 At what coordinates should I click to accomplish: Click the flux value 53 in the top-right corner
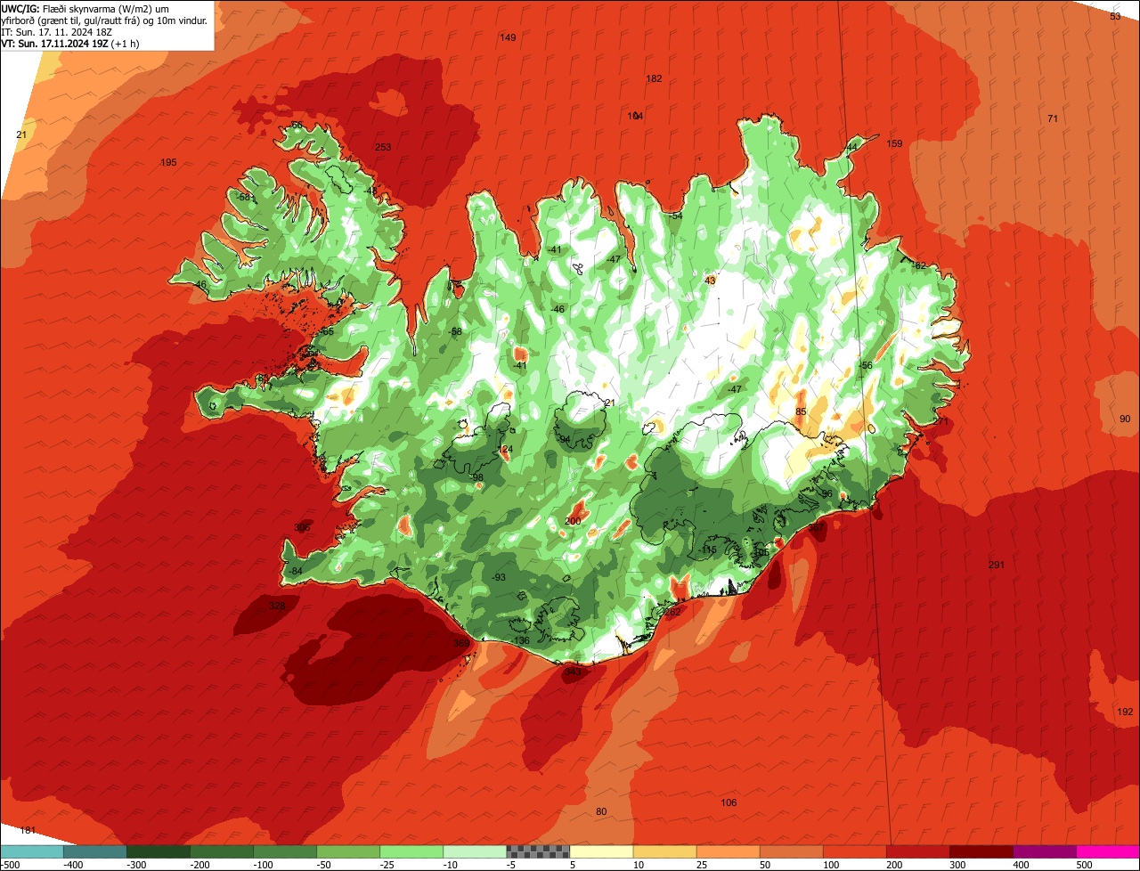pyautogui.click(x=1115, y=16)
